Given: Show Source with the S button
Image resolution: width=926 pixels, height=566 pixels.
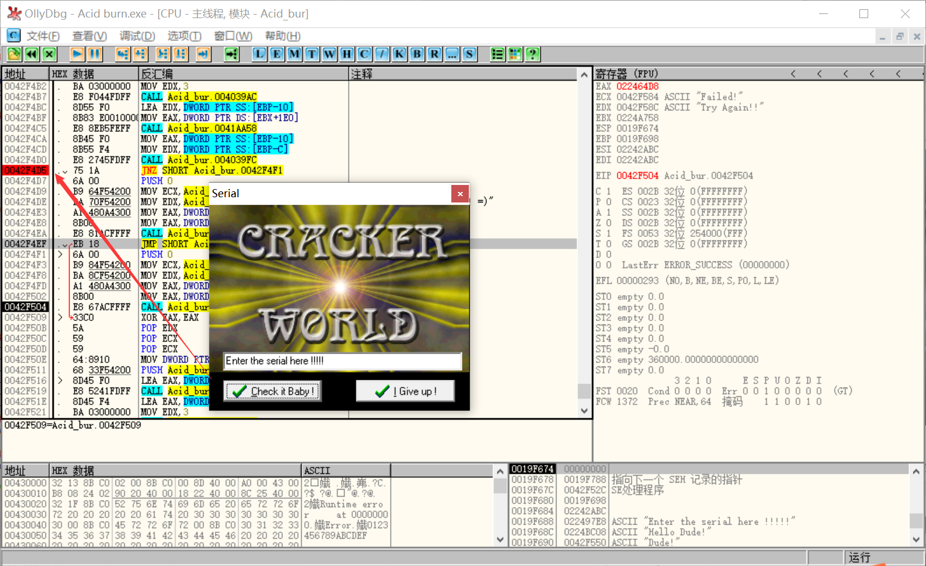Looking at the screenshot, I should point(469,54).
